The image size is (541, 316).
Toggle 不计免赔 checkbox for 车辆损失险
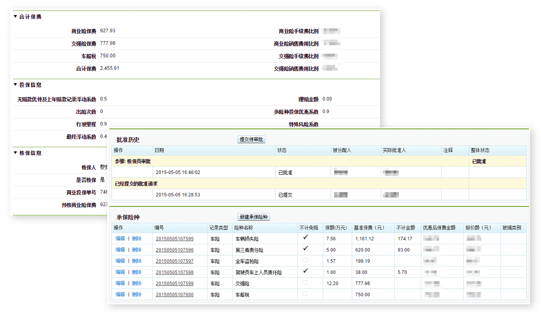click(305, 237)
